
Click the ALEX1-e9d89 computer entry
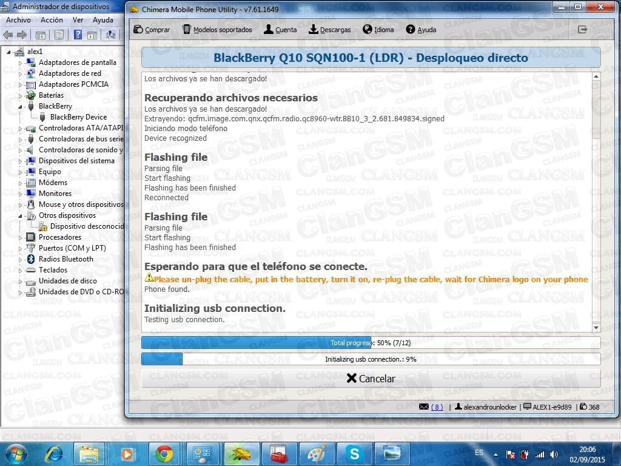point(548,407)
